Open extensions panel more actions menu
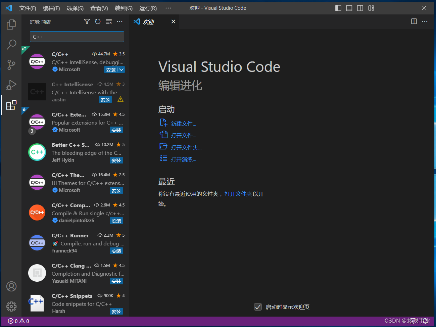Image resolution: width=436 pixels, height=327 pixels. (x=119, y=21)
